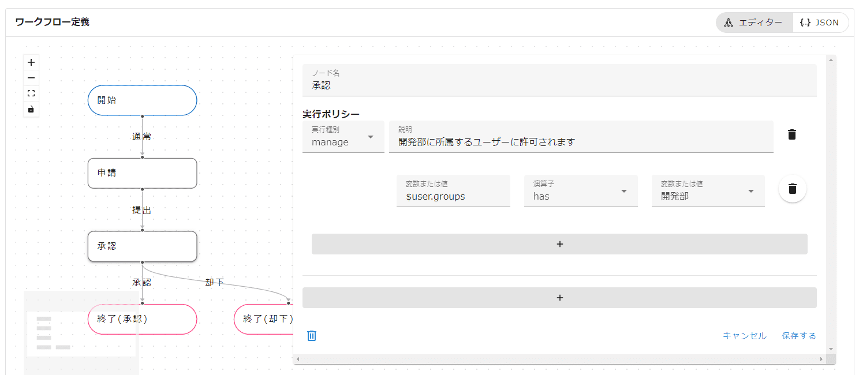Open the 開発部 value dropdown

pyautogui.click(x=708, y=191)
